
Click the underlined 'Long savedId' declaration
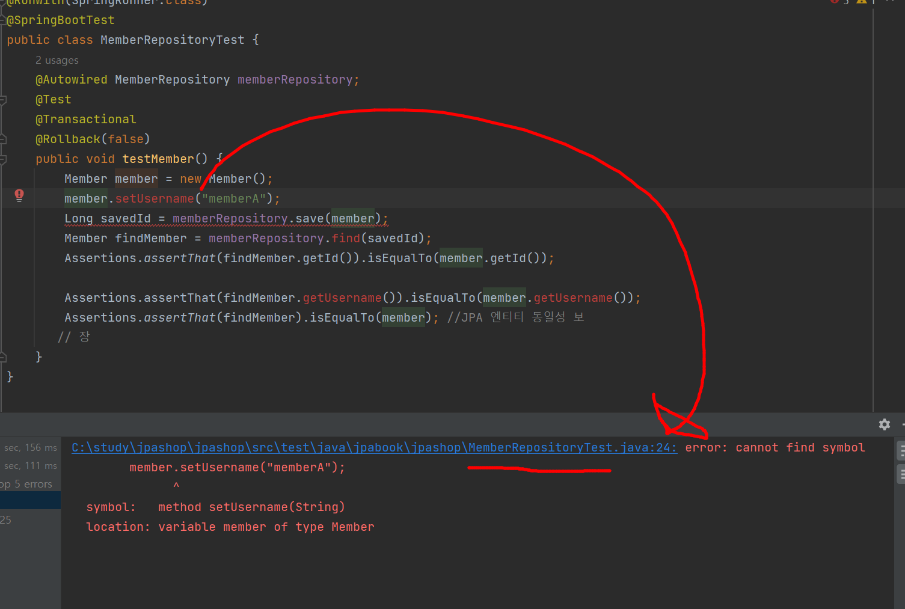[x=108, y=219]
